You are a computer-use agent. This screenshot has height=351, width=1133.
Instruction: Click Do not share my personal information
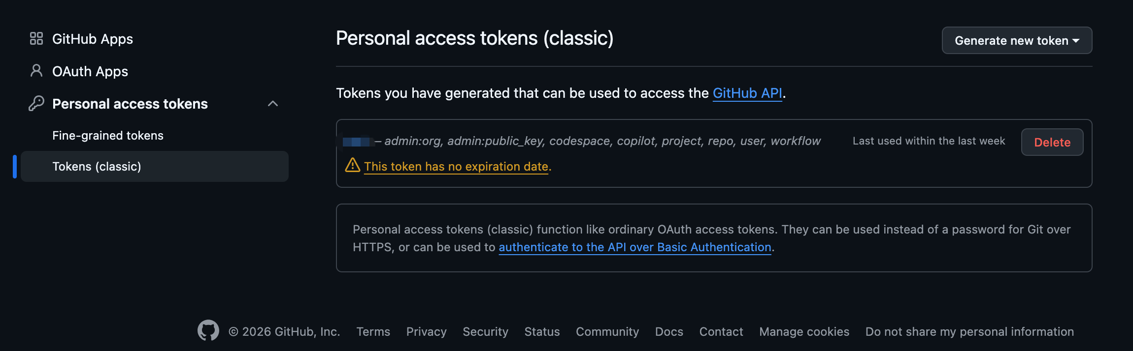[x=969, y=331]
